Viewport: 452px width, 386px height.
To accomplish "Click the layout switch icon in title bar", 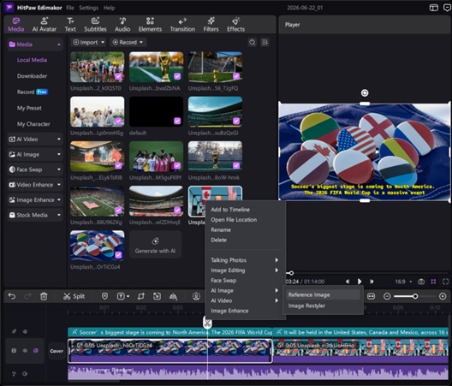I will (433, 8).
